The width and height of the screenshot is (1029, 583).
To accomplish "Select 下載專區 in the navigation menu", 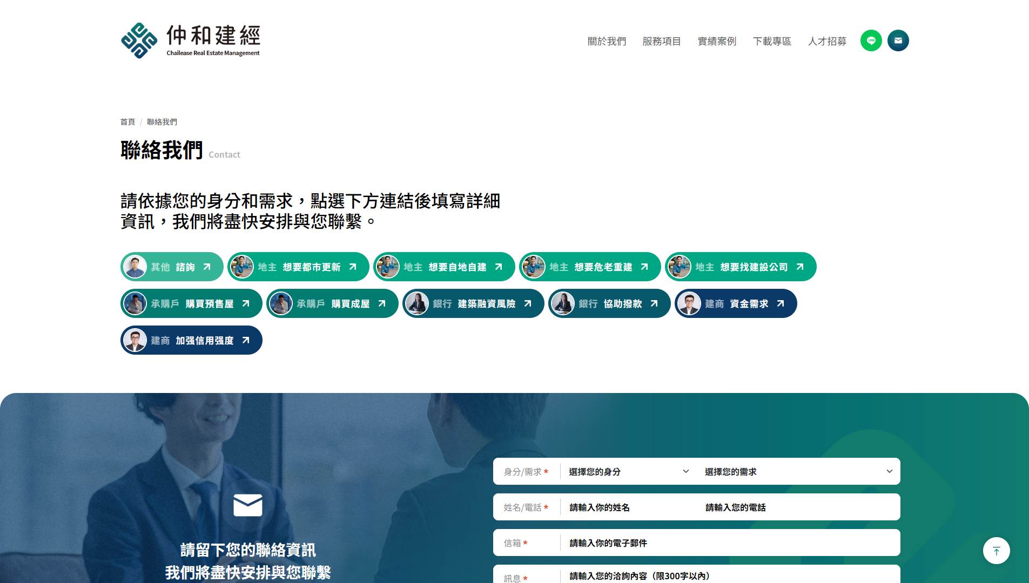I will pos(772,41).
